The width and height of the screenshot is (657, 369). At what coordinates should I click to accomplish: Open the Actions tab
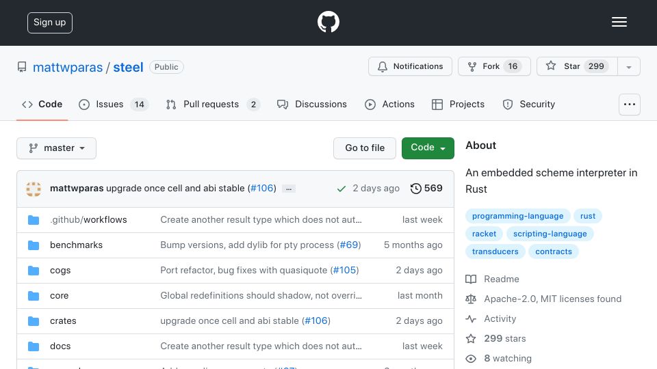[389, 105]
